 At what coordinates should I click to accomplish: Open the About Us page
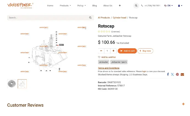[x=108, y=5]
